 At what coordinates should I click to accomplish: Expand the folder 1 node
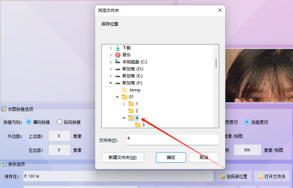[124, 104]
